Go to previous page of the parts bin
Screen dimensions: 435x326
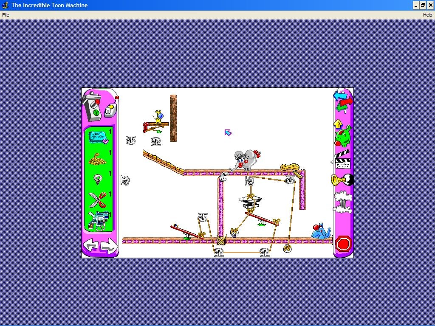pos(90,246)
